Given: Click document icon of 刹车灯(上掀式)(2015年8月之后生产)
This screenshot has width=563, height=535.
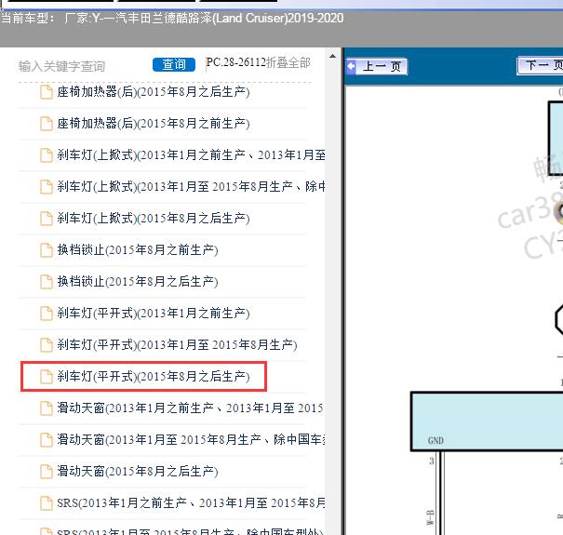Looking at the screenshot, I should (47, 219).
